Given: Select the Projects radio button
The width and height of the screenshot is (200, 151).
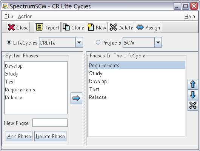Looking at the screenshot, I should click(98, 42).
